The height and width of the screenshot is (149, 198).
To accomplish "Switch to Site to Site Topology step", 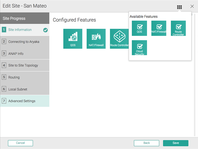I will click(23, 65).
